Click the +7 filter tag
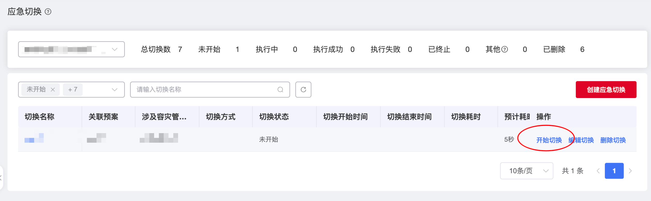Screen dimensions: 651x201 pyautogui.click(x=73, y=90)
